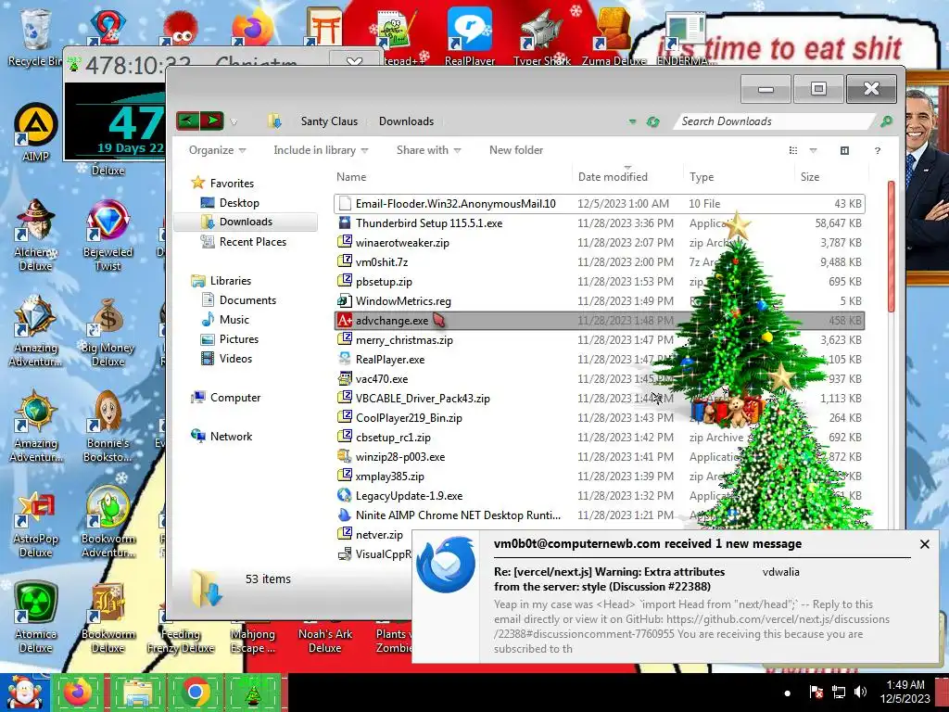949x712 pixels.
Task: Open the Bejeweled Twist desktop shortcut
Action: pyautogui.click(x=108, y=236)
